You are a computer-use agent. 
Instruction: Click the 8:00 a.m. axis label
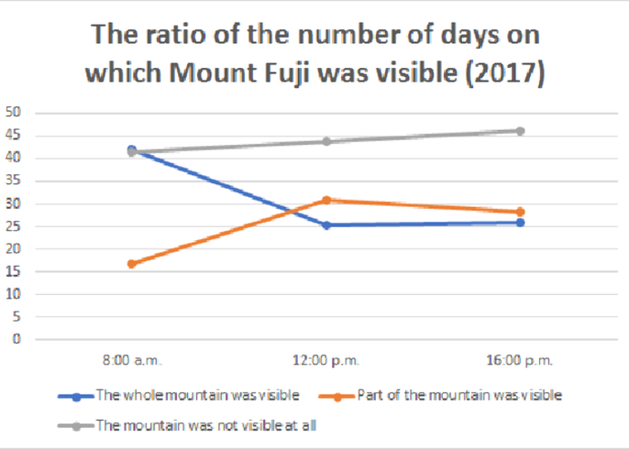click(x=132, y=359)
